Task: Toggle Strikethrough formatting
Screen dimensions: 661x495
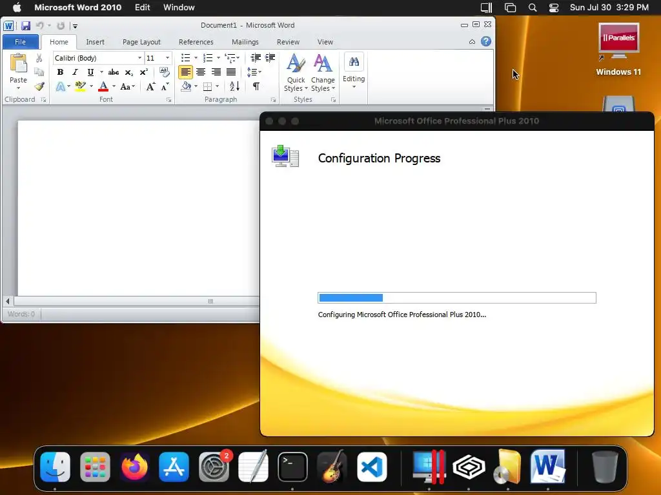Action: [x=114, y=72]
